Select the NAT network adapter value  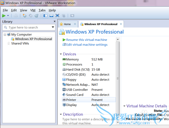(95, 85)
